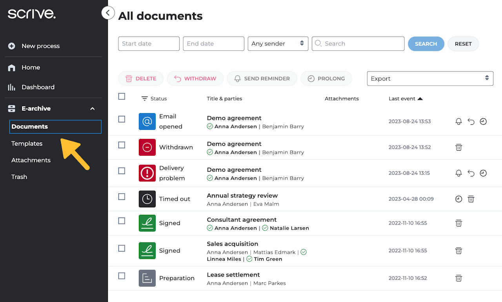Click the bell reminder icon for Email opened row
The image size is (502, 302).
pyautogui.click(x=458, y=122)
